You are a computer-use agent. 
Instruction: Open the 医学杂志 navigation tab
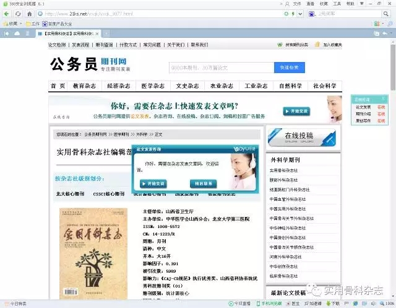point(153,86)
